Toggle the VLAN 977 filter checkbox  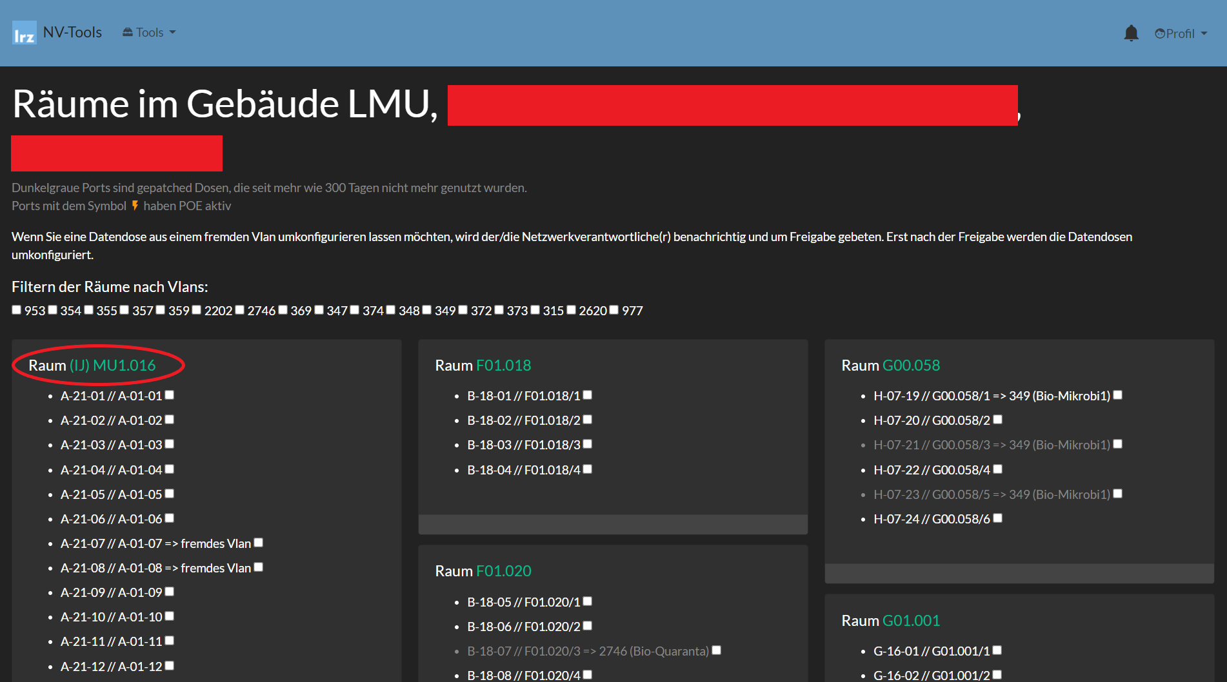614,310
